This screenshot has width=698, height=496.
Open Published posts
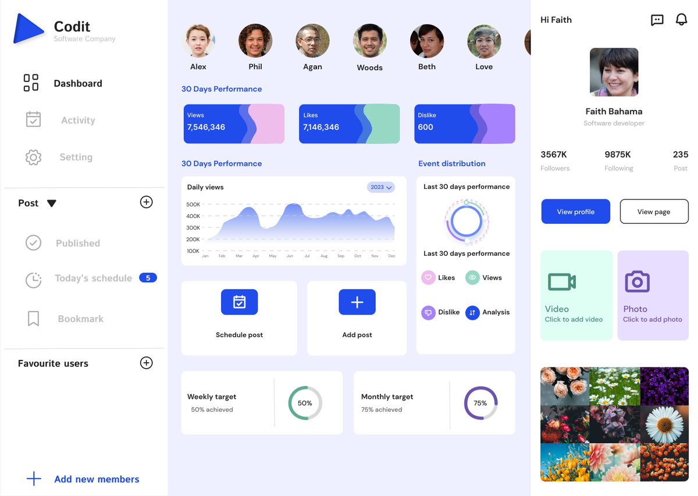78,243
